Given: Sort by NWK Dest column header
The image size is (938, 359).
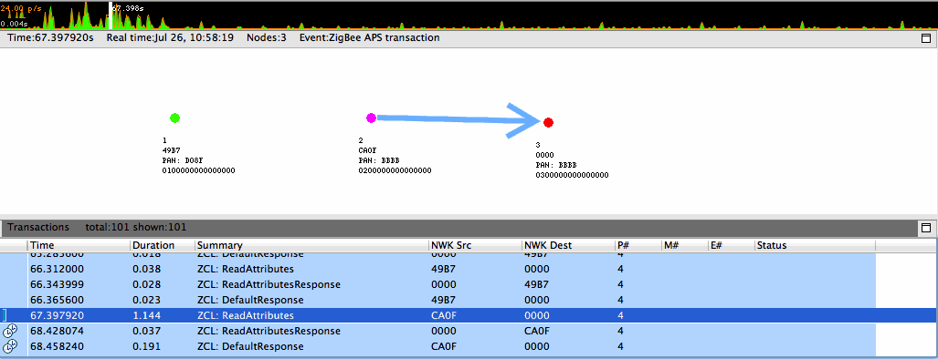Looking at the screenshot, I should pyautogui.click(x=568, y=245).
